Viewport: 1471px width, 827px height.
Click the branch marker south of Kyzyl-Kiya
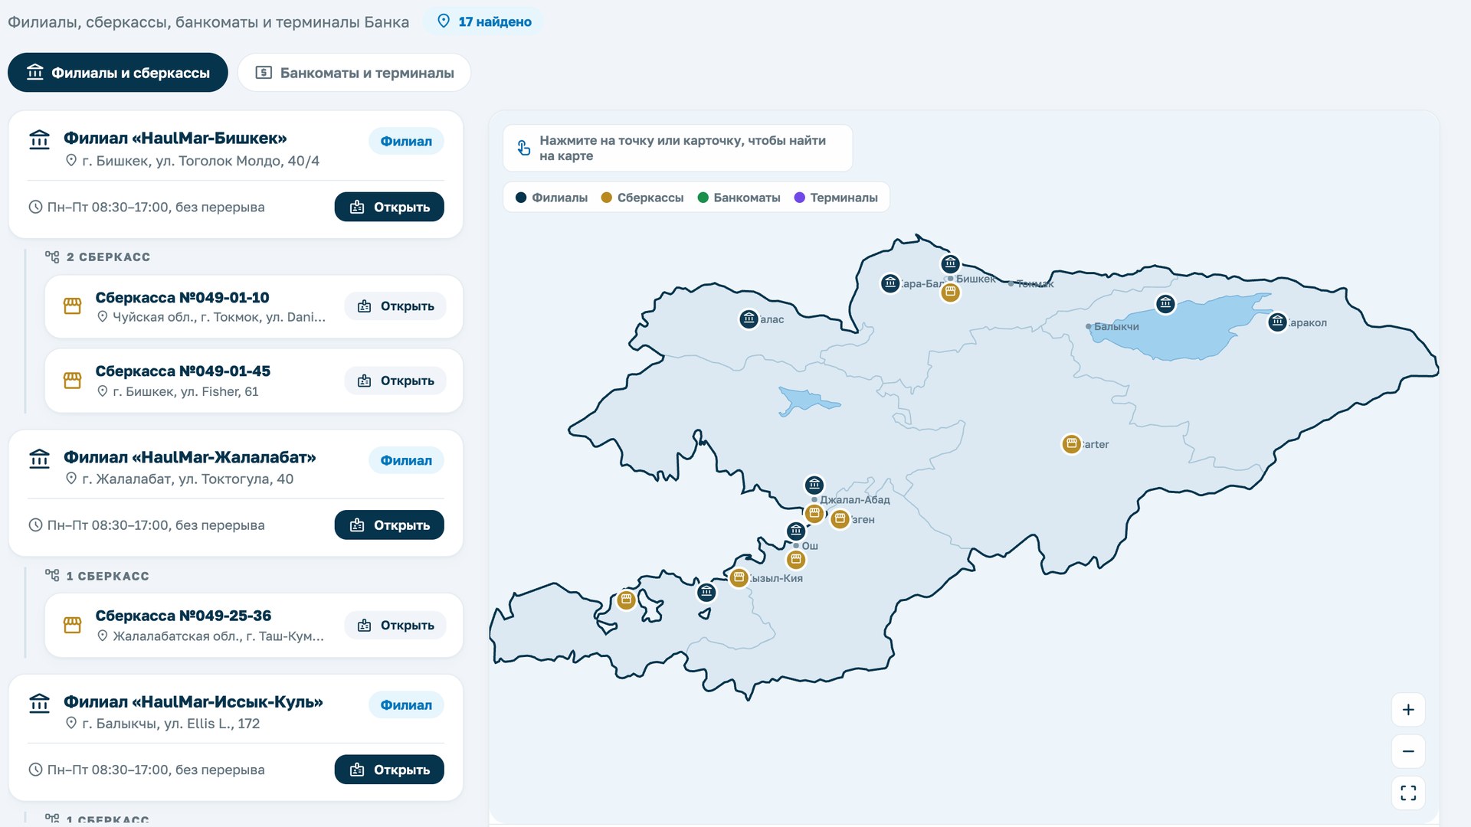click(706, 592)
